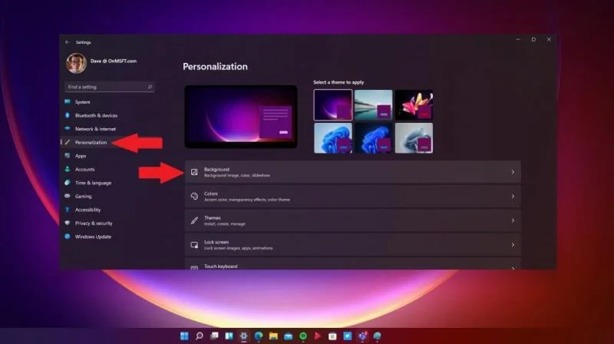Image resolution: width=614 pixels, height=344 pixels.
Task: Open the last Edge icon on taskbar
Action: click(x=377, y=336)
